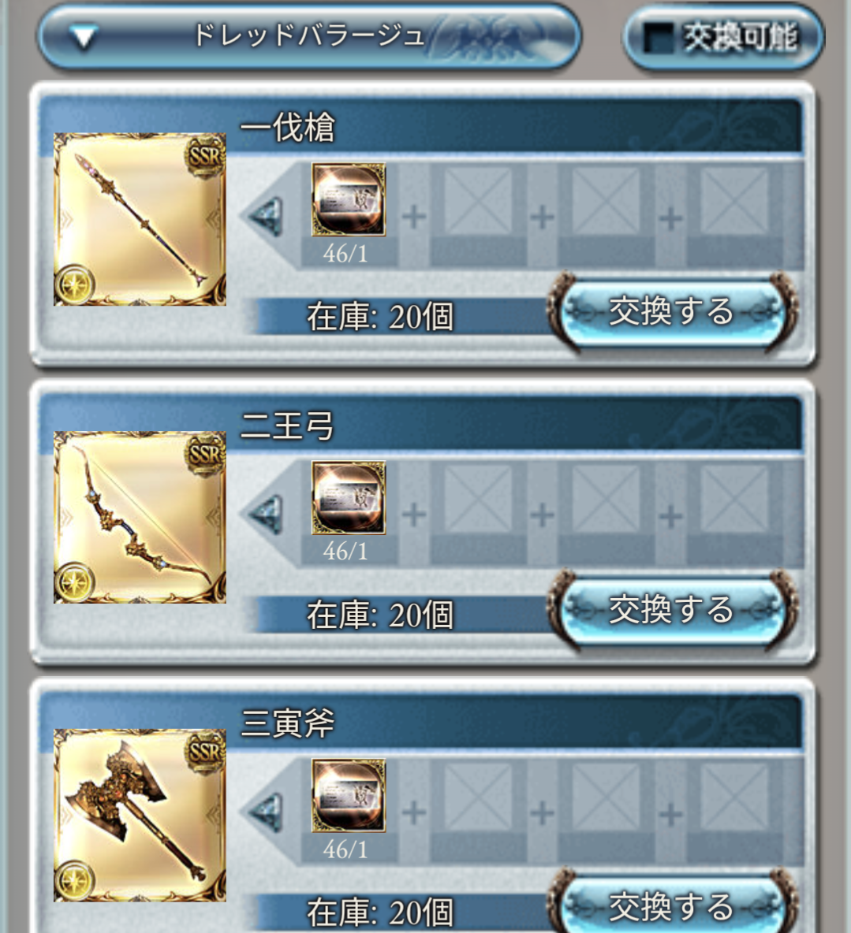This screenshot has width=851, height=933.
Task: Click the crystal arrow icon in 一伐槍 row
Action: [x=265, y=216]
